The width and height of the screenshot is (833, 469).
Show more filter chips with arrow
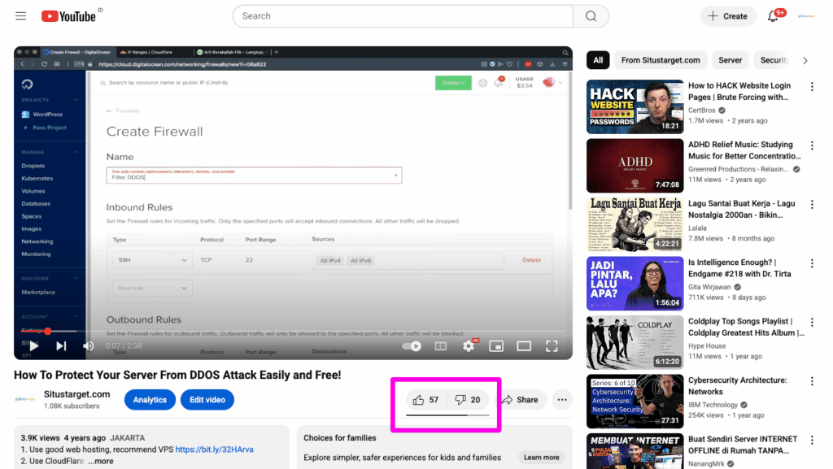click(x=805, y=60)
